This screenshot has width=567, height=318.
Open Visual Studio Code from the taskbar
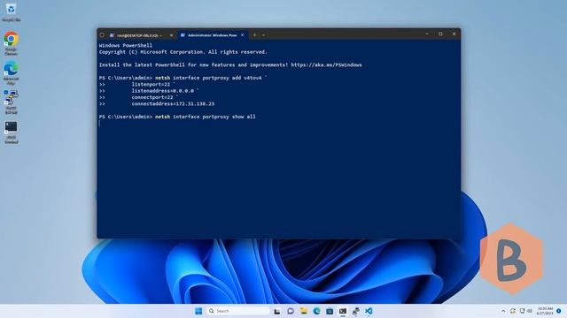tap(369, 311)
